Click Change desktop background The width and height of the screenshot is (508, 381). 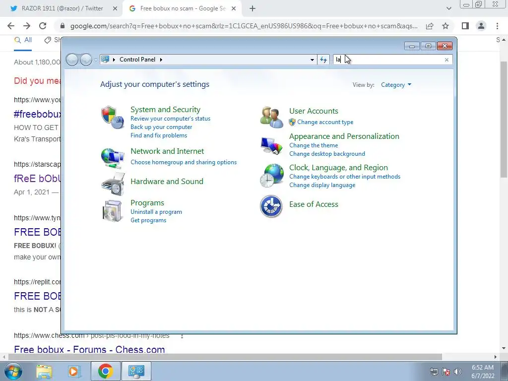click(327, 154)
